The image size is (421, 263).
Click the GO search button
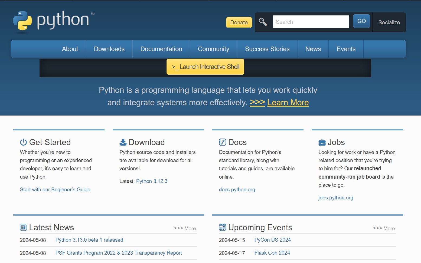pyautogui.click(x=361, y=21)
